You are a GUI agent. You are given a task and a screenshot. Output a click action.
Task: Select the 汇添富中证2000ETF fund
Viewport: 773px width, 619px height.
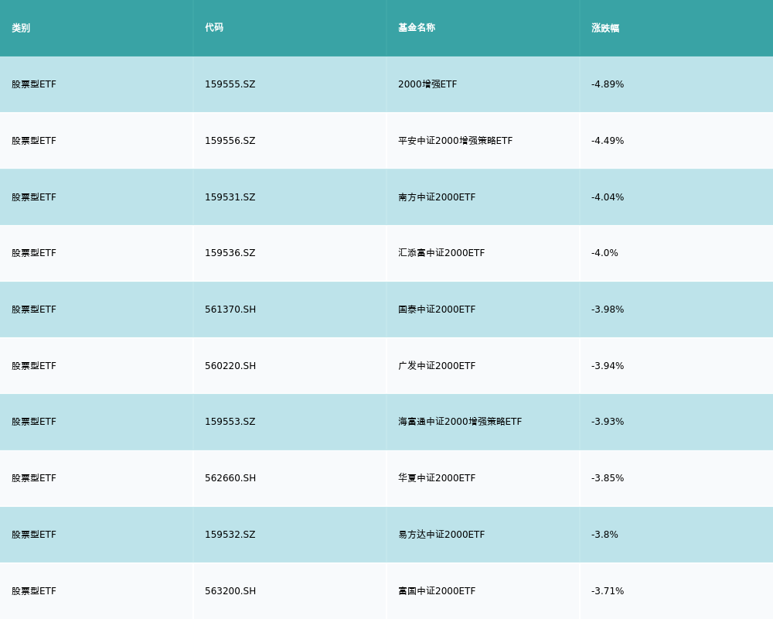(x=441, y=253)
